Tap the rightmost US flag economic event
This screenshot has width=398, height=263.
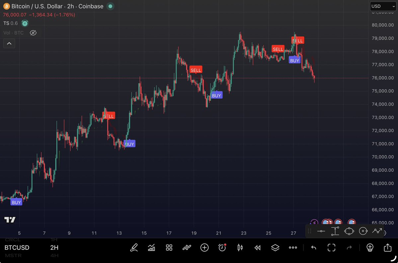(352, 223)
